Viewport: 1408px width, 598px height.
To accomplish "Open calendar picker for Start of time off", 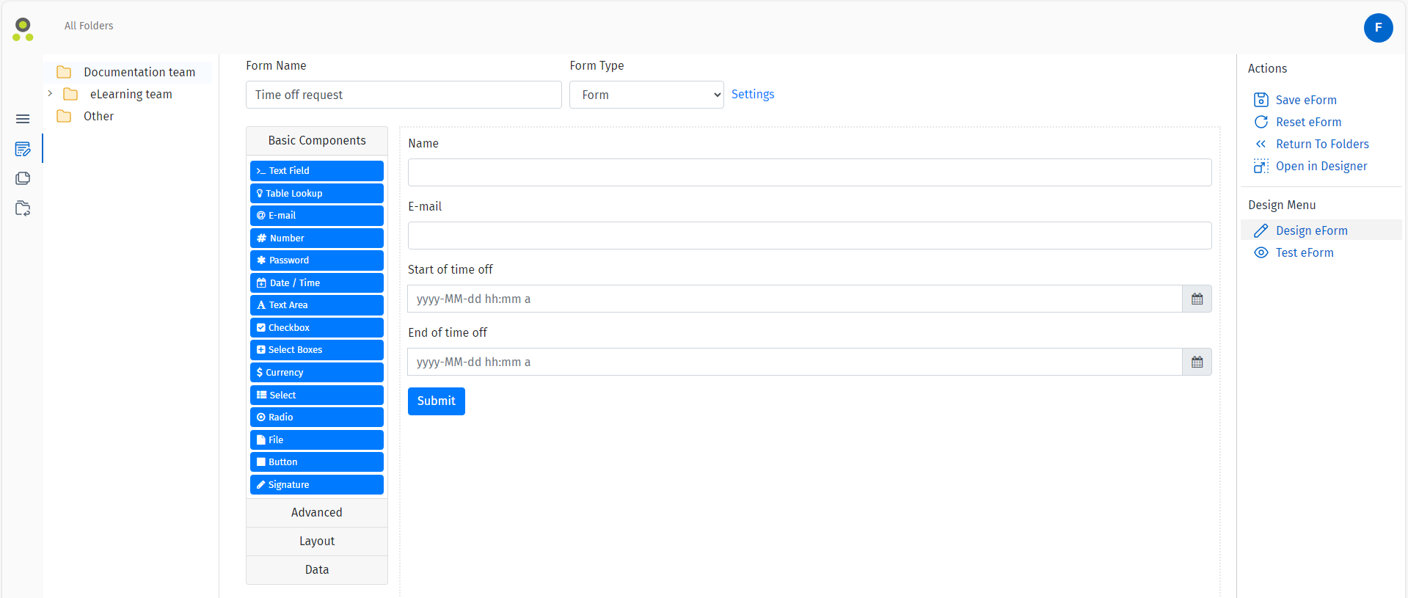I will [1197, 299].
